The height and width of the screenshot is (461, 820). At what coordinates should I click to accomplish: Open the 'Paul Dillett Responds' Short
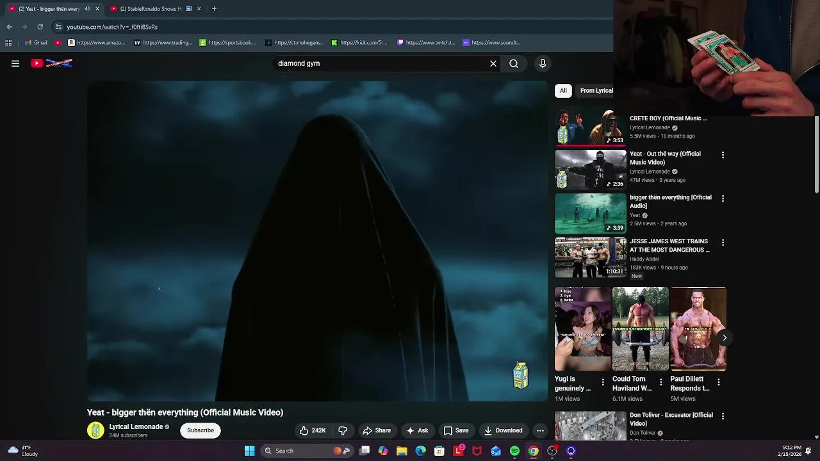coord(698,329)
